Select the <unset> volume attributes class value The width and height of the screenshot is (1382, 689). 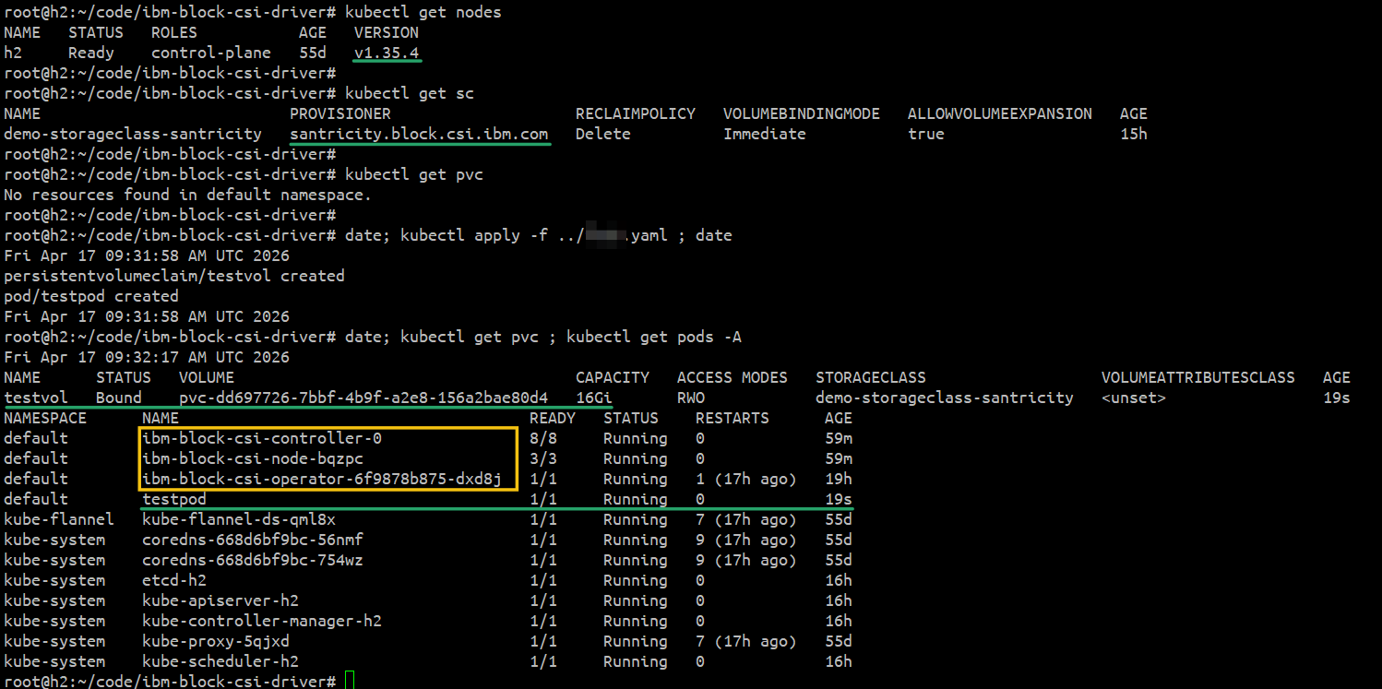[x=1134, y=398]
